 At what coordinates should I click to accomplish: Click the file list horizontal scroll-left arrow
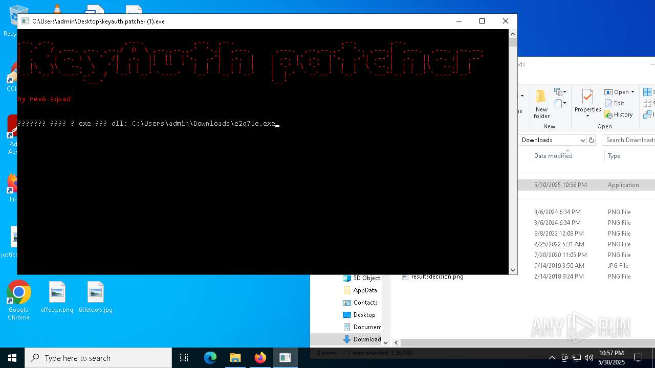(x=396, y=342)
